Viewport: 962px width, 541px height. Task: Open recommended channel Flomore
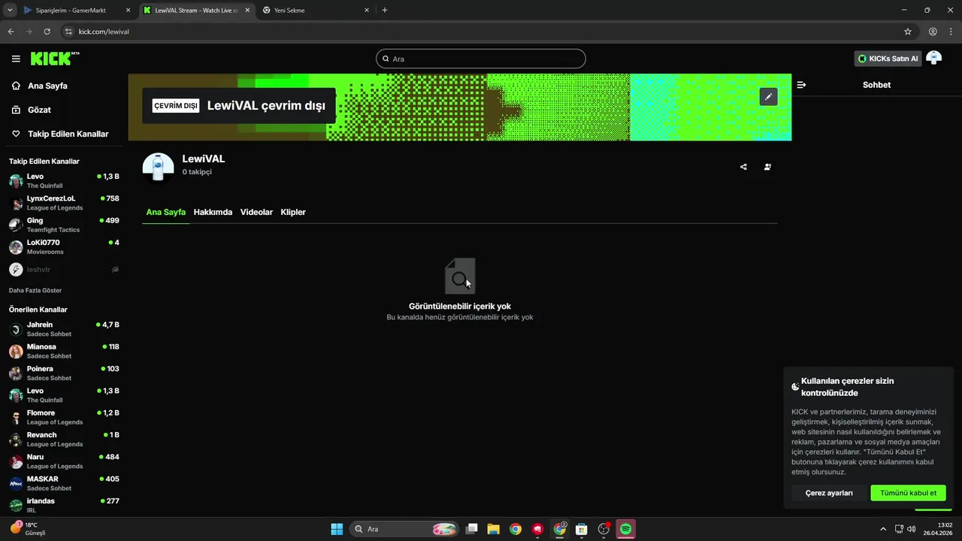[x=64, y=417]
